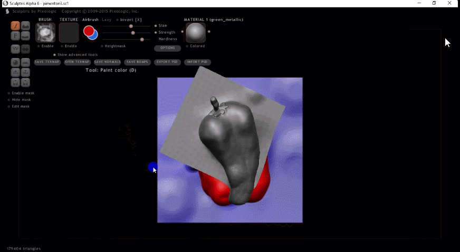Restore down the Sculptris window

click(x=434, y=3)
